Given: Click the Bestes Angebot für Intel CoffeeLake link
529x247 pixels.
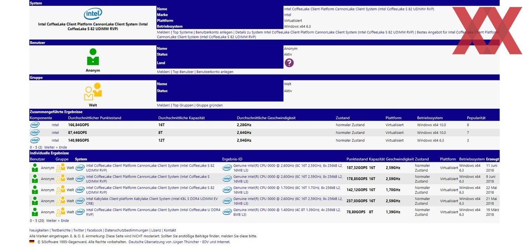Looking at the screenshot, I should (327, 35).
